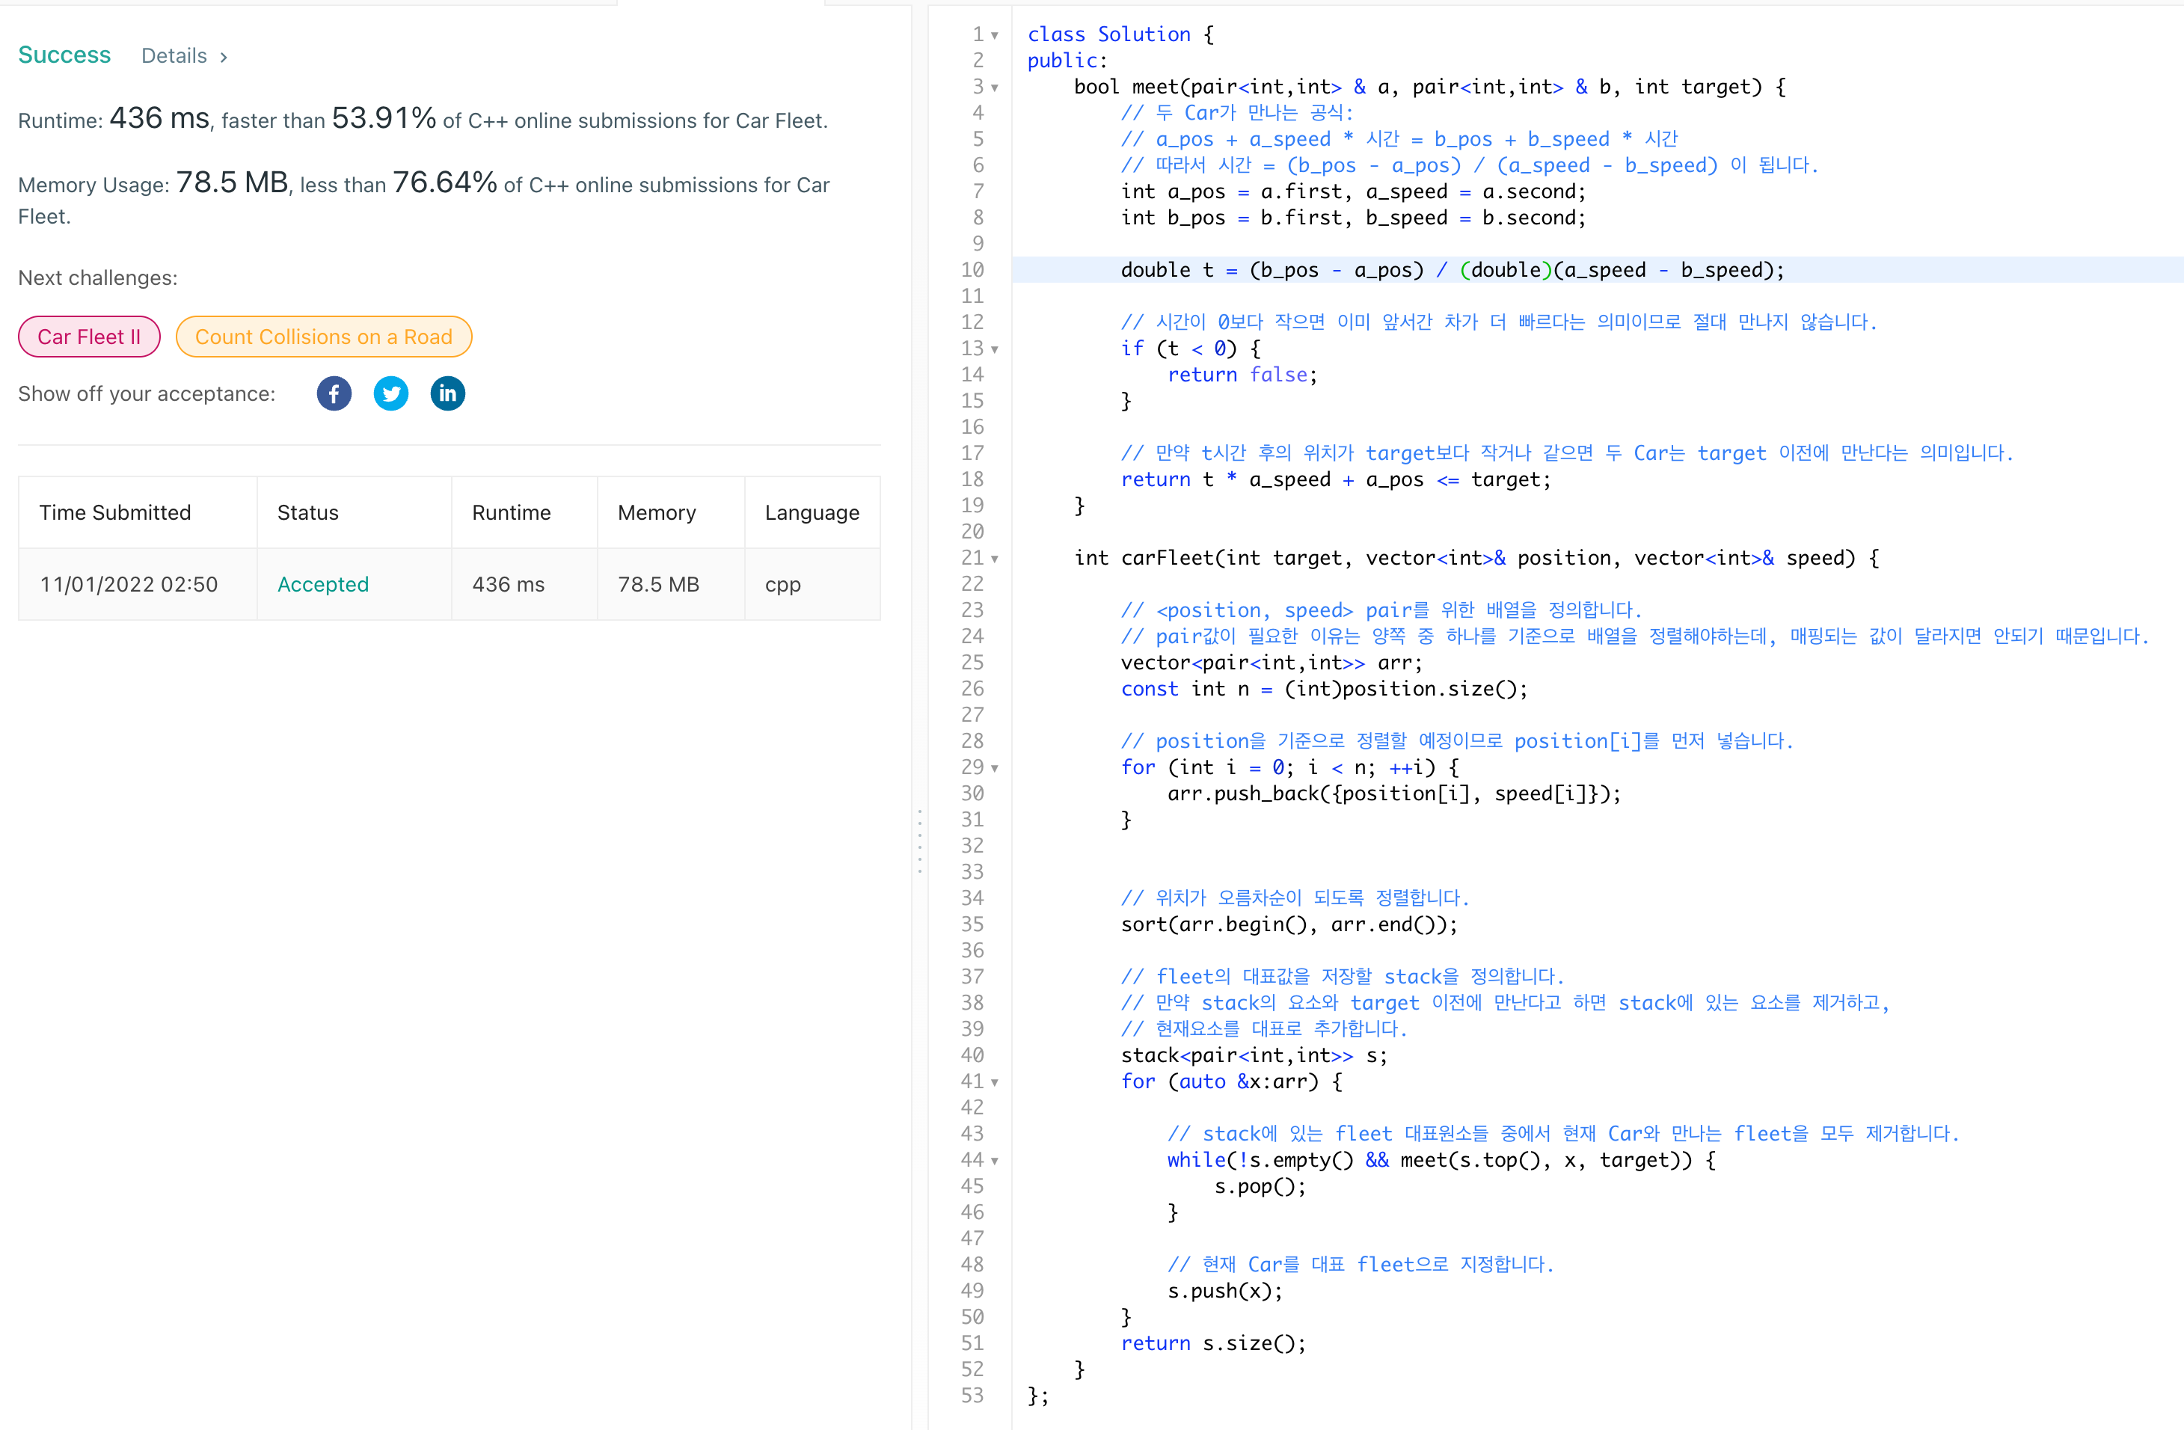The image size is (2184, 1430).
Task: Share acceptance on Facebook
Action: click(x=334, y=393)
